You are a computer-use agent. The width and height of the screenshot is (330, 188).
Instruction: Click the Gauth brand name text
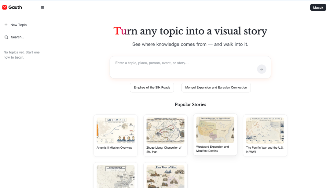click(15, 7)
